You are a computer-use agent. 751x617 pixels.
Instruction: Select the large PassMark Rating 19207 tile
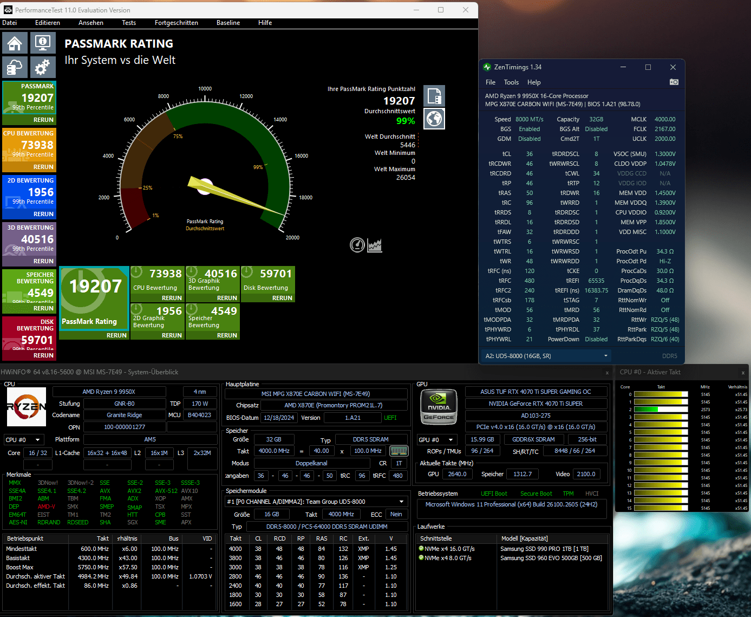pos(94,298)
